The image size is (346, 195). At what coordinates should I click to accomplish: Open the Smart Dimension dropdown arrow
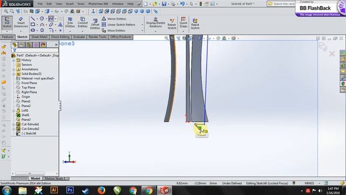pos(21,31)
